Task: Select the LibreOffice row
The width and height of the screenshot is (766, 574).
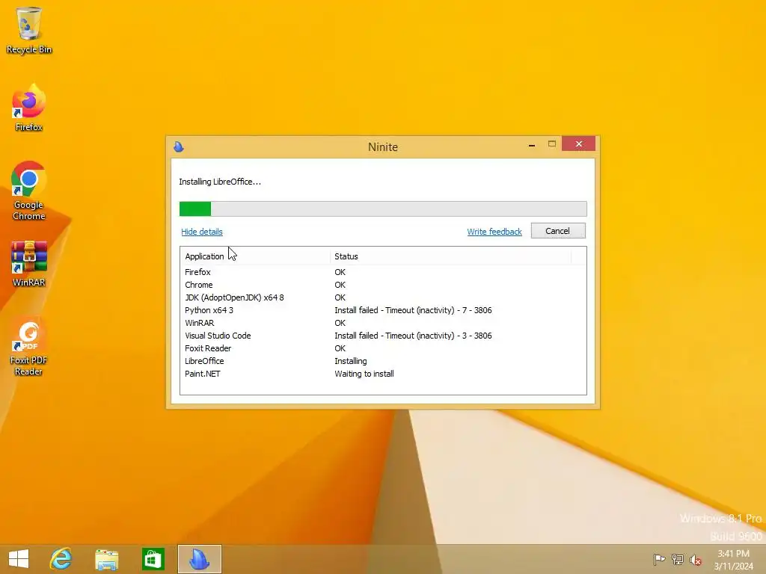Action: [383, 361]
